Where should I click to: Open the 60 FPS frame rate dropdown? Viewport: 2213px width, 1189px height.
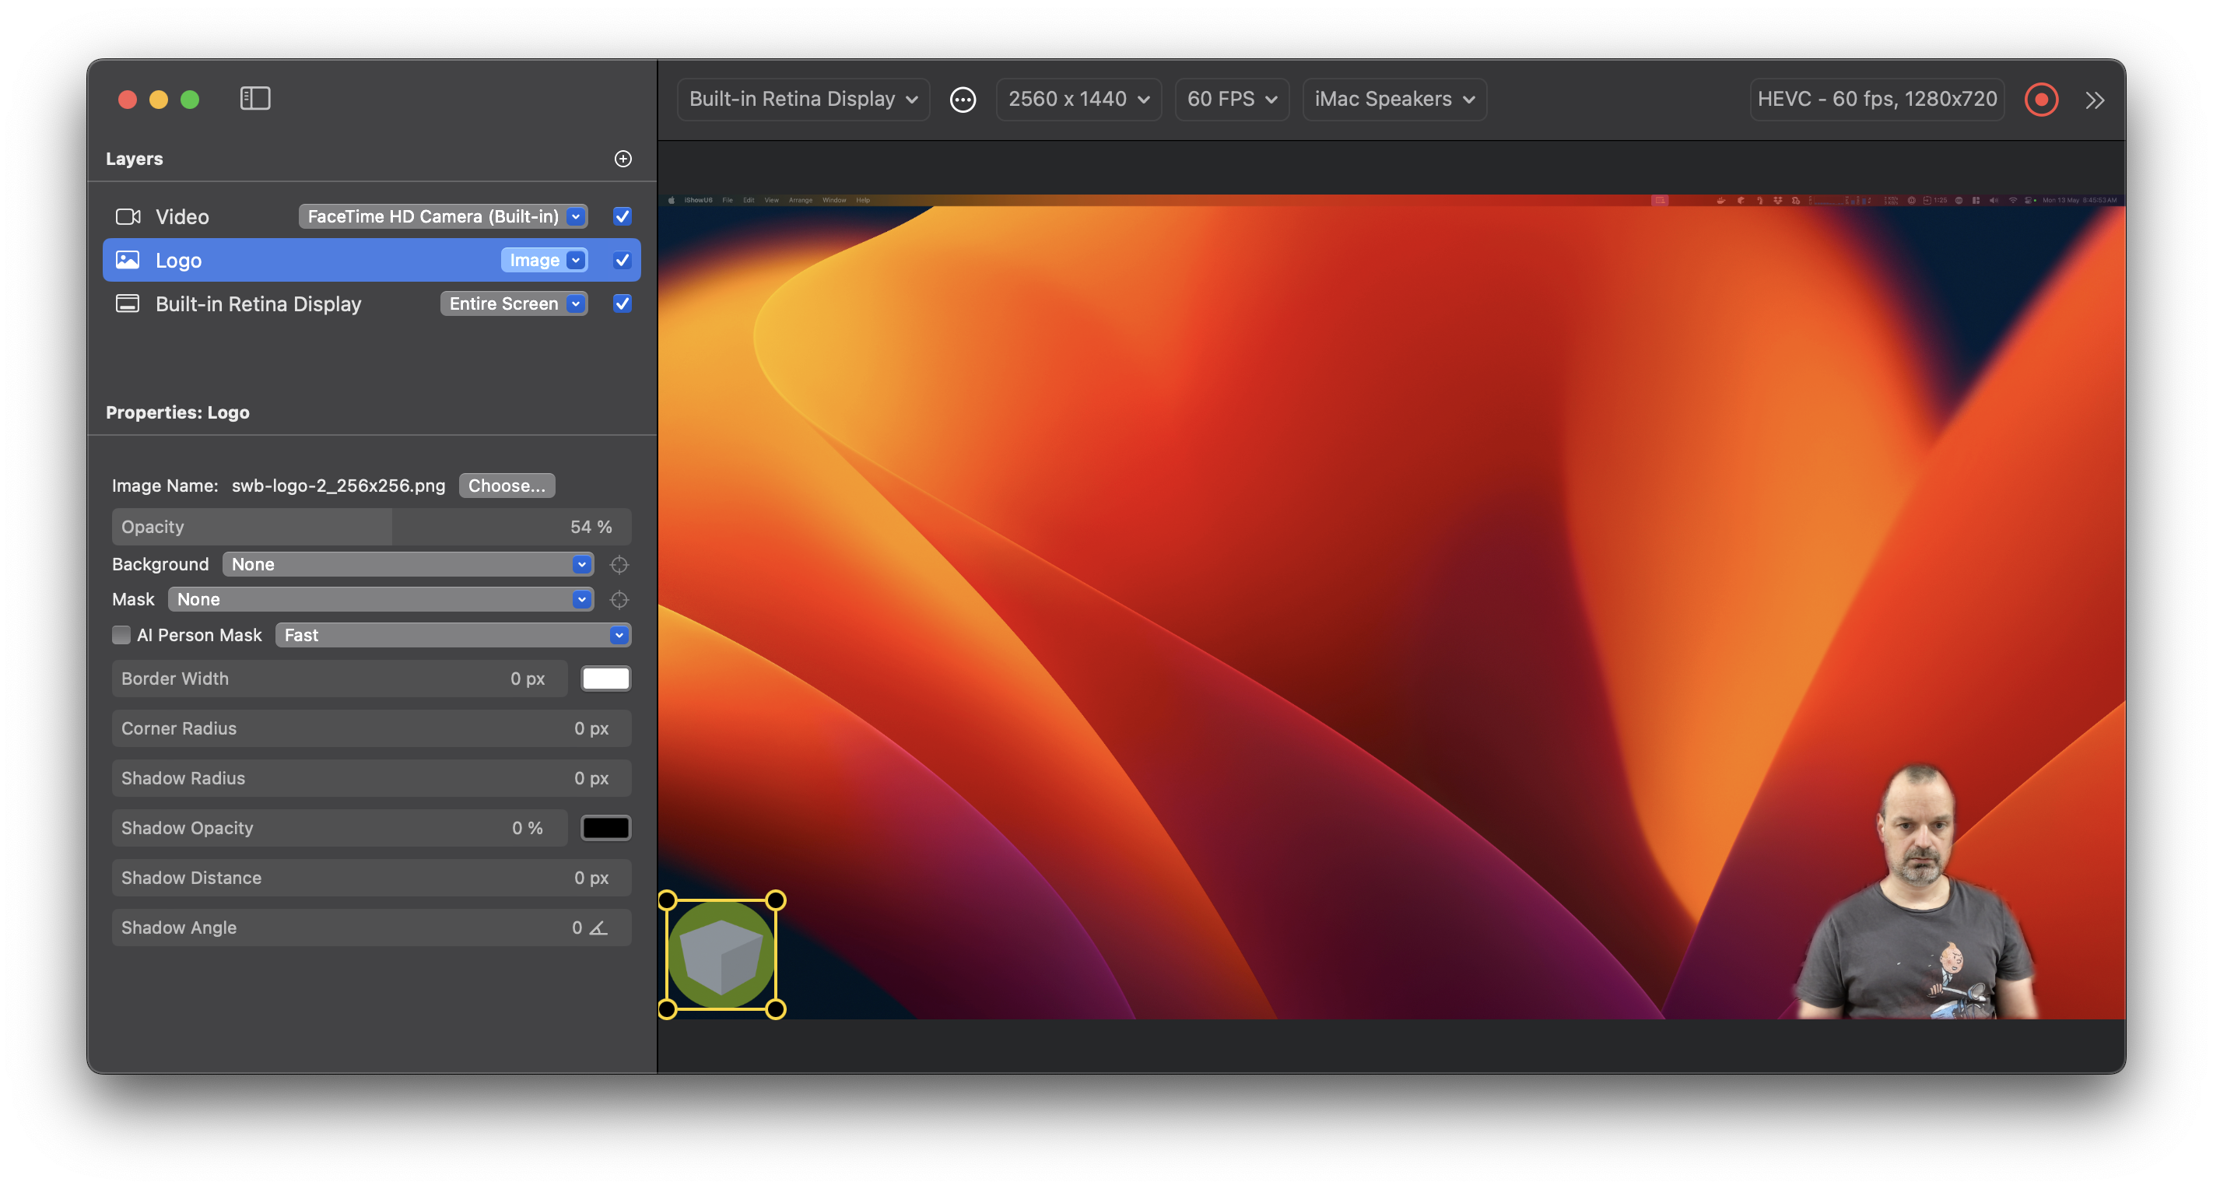click(x=1231, y=100)
